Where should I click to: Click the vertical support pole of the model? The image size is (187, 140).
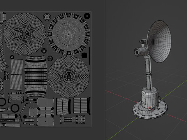[x=148, y=73]
